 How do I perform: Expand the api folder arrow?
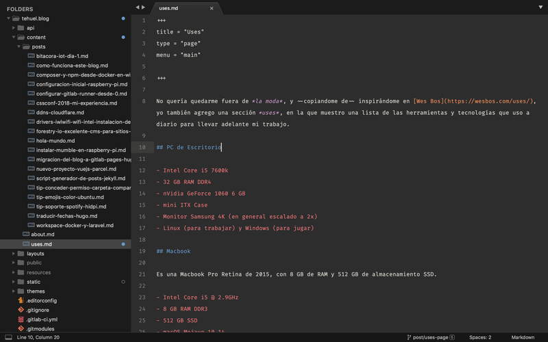[14, 28]
